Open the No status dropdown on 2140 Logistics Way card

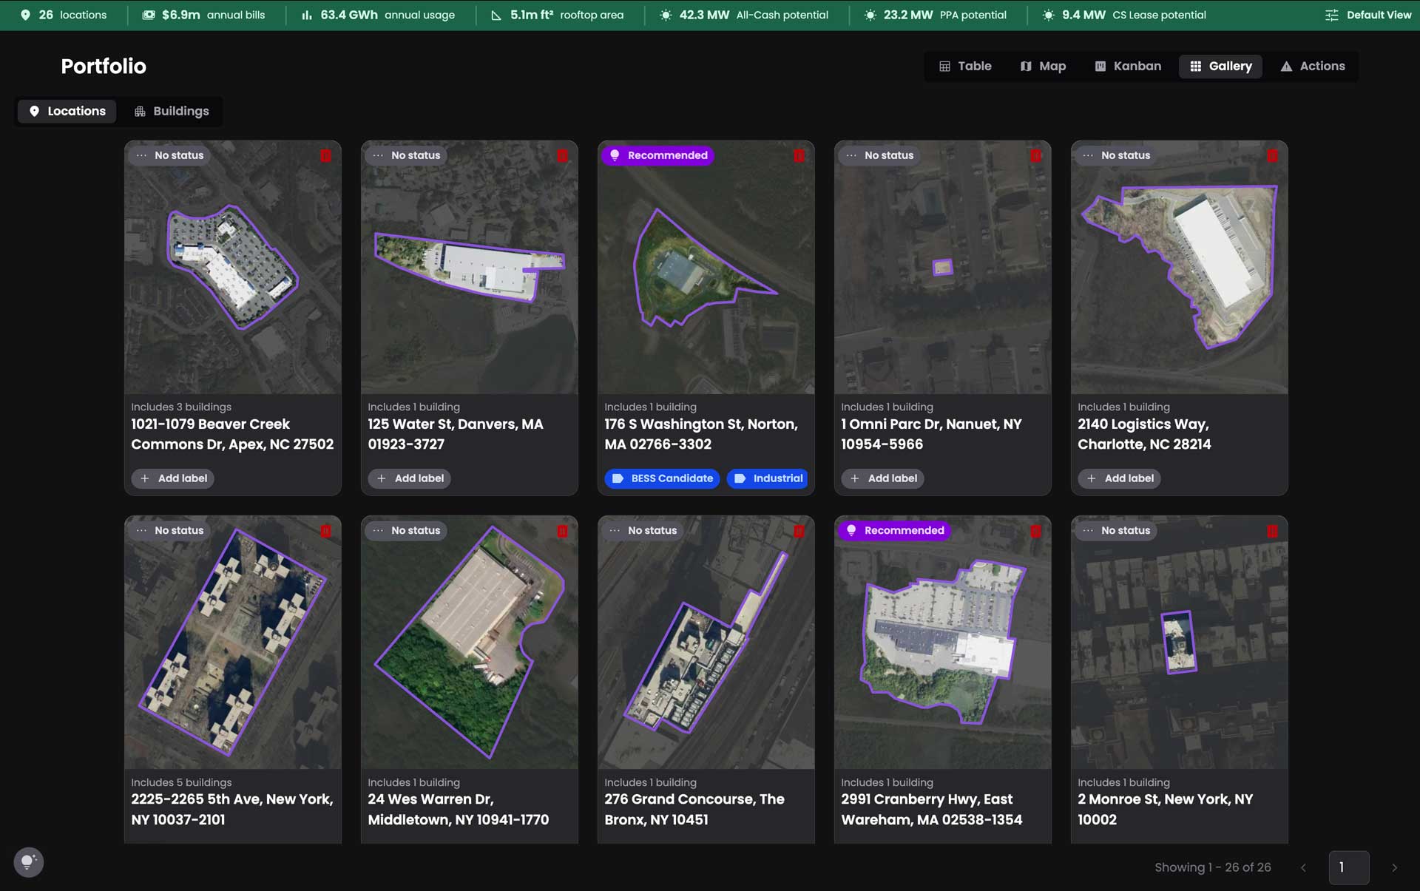pos(1116,155)
